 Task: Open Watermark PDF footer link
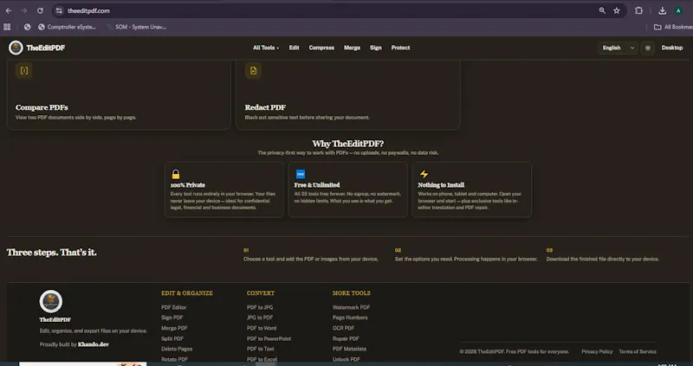[352, 307]
